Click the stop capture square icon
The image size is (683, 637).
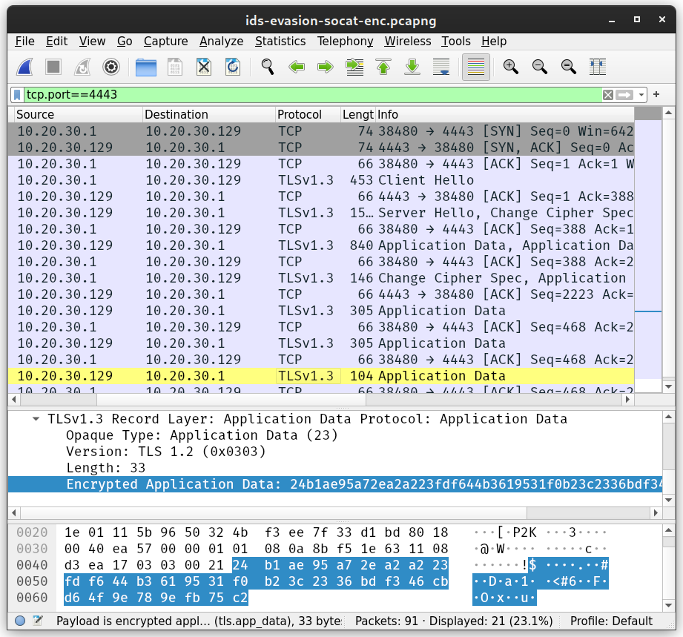53,67
